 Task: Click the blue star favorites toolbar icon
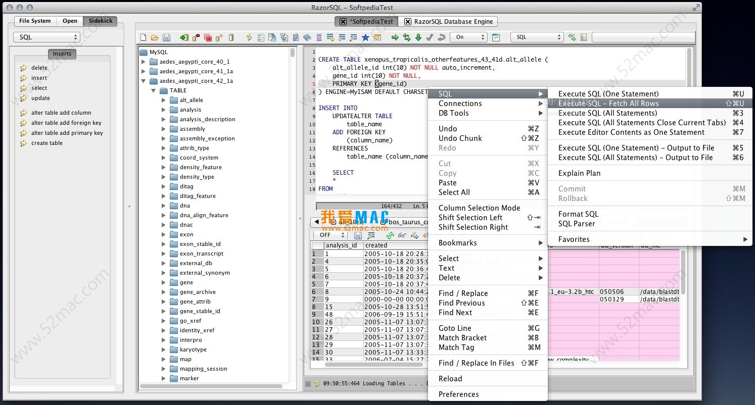[365, 37]
